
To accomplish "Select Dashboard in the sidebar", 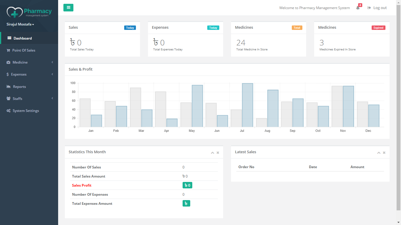I will (29, 38).
